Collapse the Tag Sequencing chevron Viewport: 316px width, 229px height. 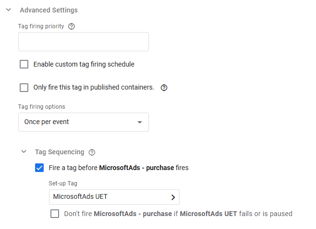[24, 152]
